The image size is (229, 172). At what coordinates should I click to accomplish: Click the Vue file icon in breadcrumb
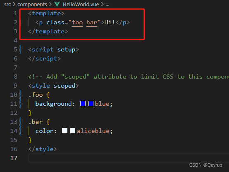[x=57, y=4]
